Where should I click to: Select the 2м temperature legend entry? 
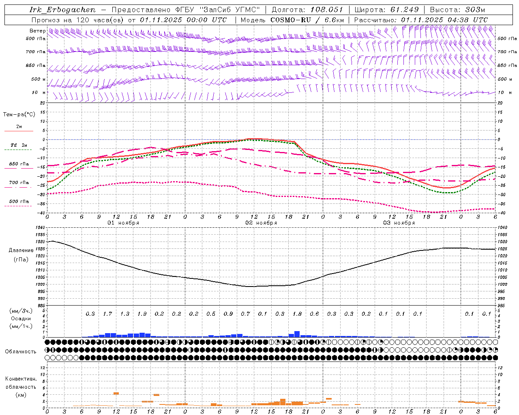[x=19, y=127]
